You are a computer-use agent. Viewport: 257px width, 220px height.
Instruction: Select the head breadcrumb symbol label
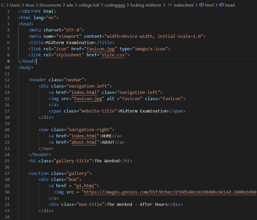(x=230, y=5)
